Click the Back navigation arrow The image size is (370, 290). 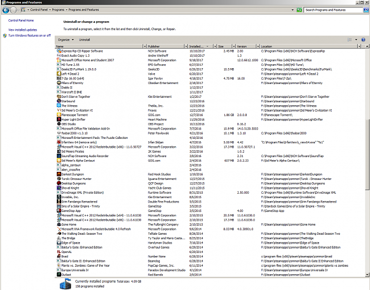(5, 10)
